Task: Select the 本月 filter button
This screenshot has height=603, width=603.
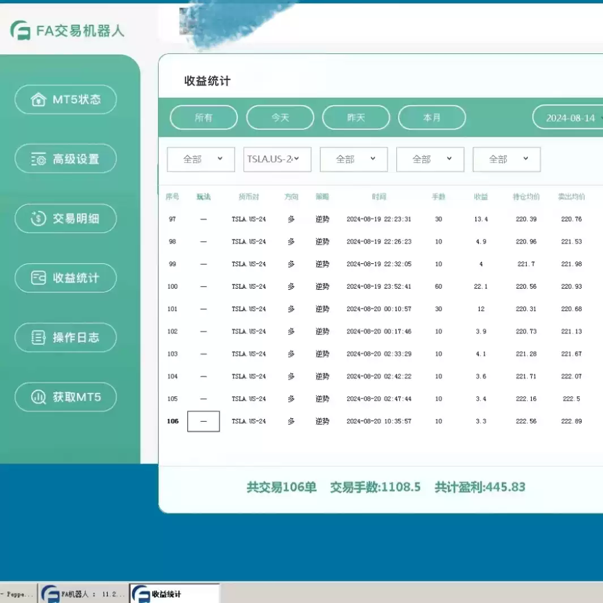Action: pyautogui.click(x=432, y=117)
